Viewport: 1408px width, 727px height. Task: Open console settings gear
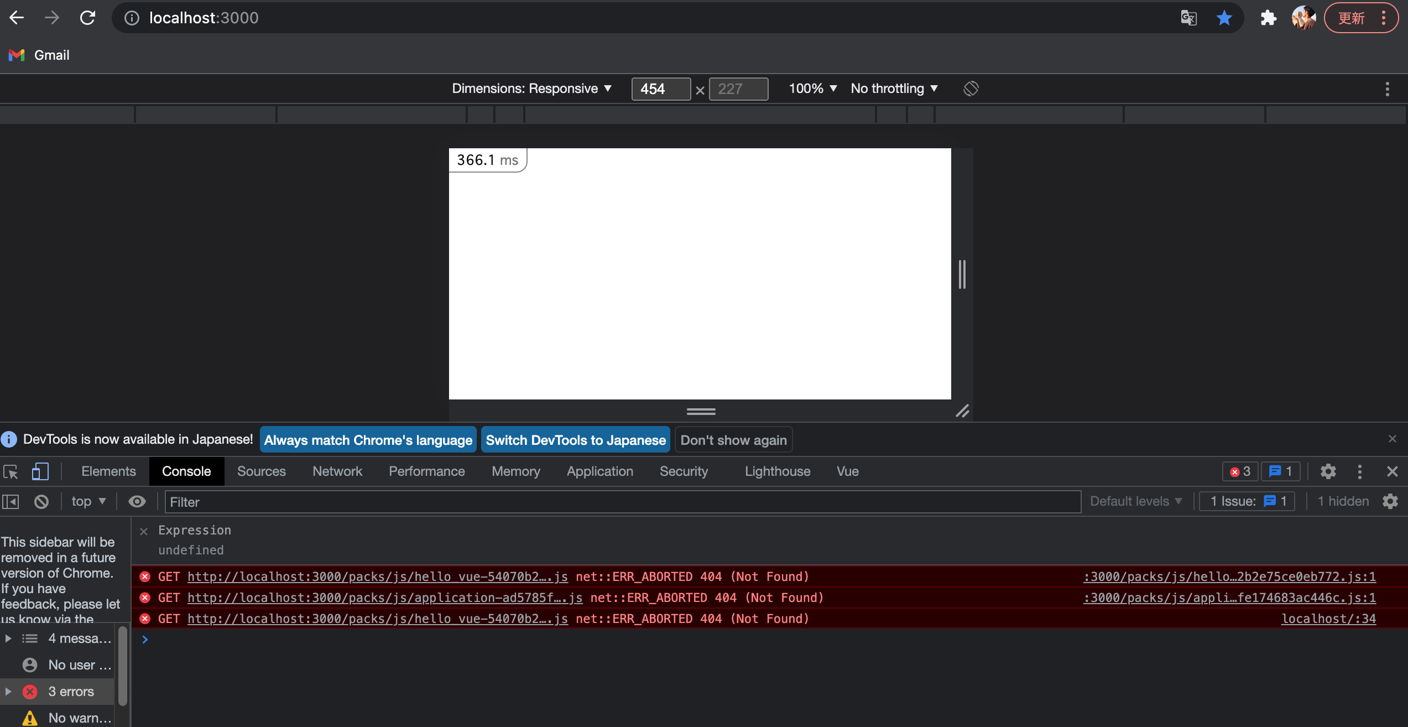[1390, 501]
